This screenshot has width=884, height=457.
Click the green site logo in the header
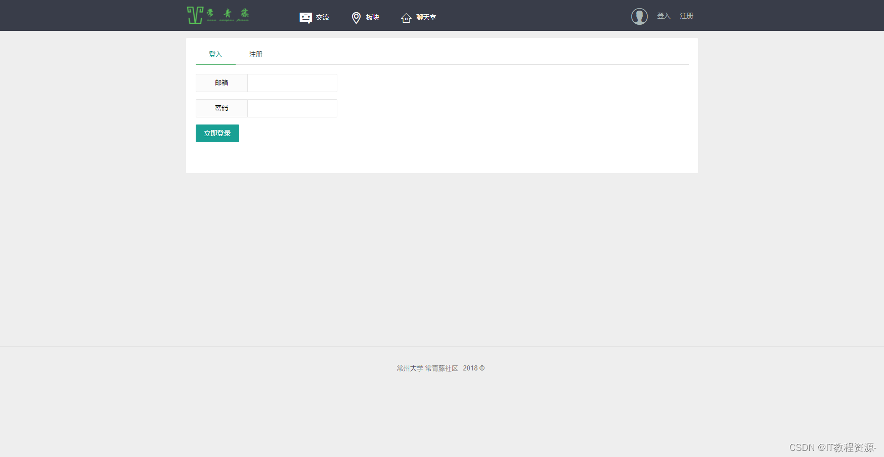218,15
